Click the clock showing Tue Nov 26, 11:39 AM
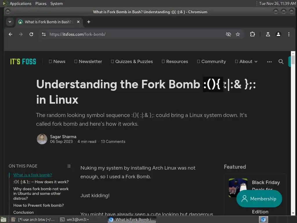 click(x=277, y=3)
